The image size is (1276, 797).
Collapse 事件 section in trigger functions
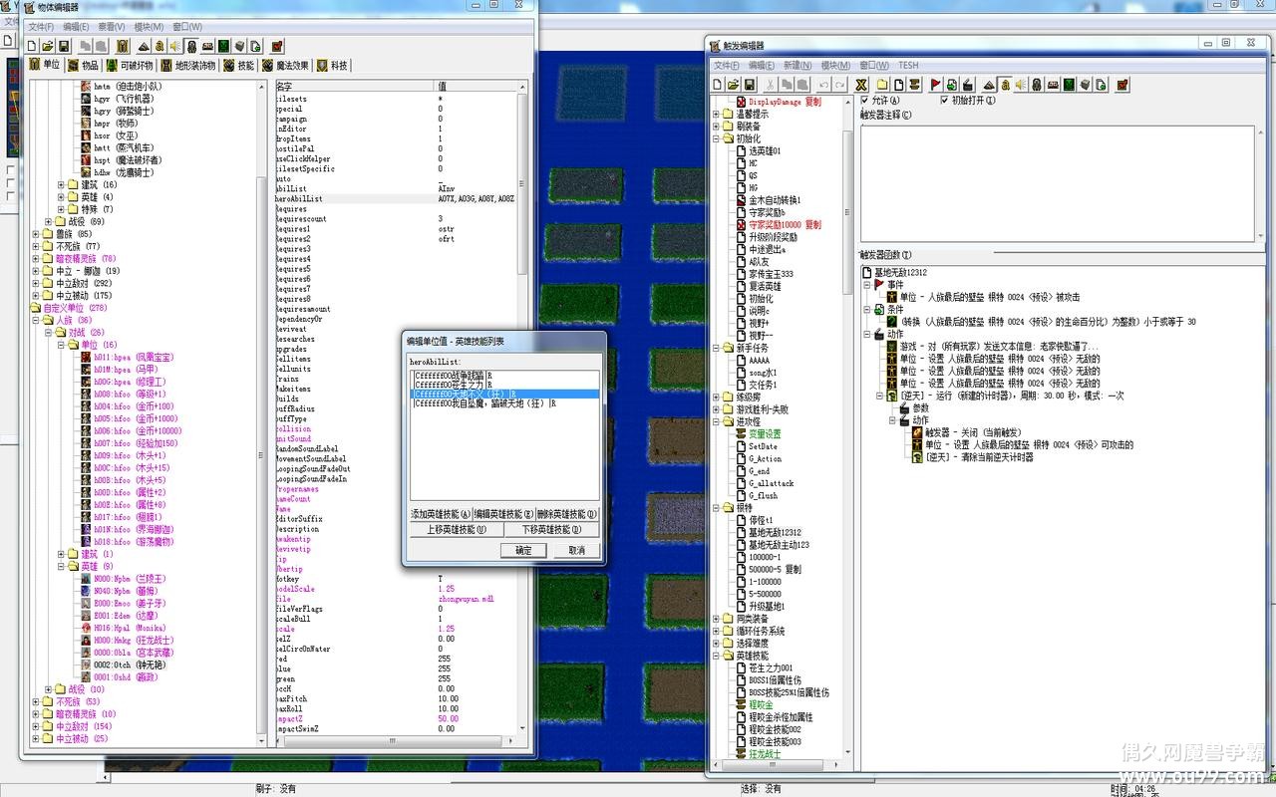[x=868, y=285]
